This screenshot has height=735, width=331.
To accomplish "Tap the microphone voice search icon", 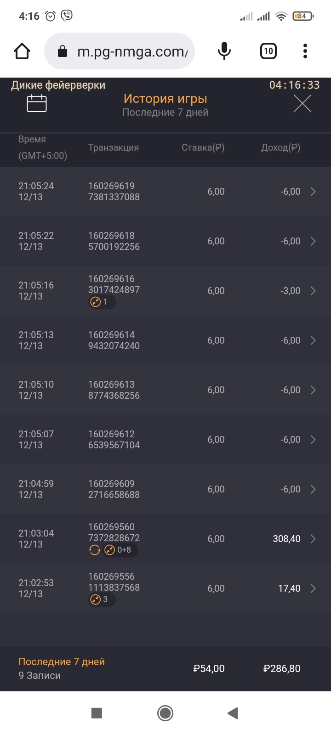I will (224, 51).
